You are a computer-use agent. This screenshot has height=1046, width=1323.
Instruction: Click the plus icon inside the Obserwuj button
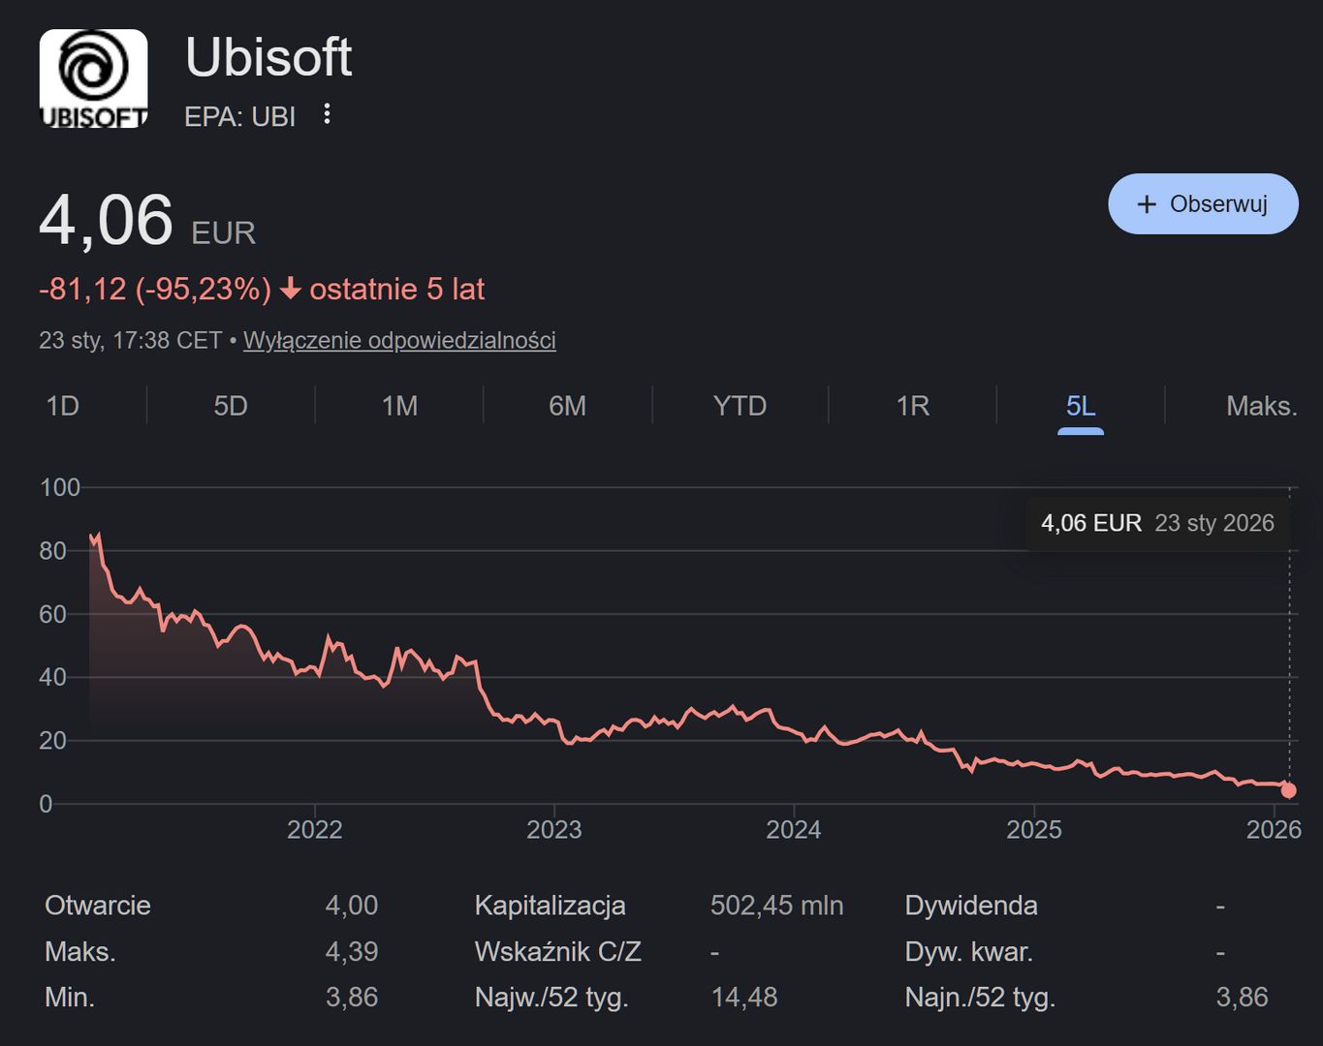tap(1147, 203)
